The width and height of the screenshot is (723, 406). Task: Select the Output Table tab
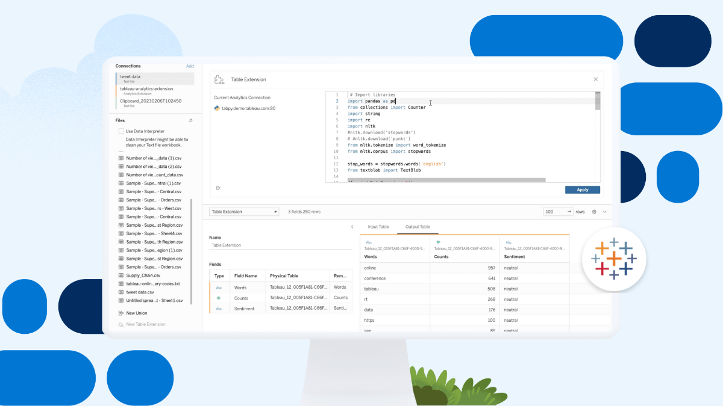pyautogui.click(x=417, y=227)
